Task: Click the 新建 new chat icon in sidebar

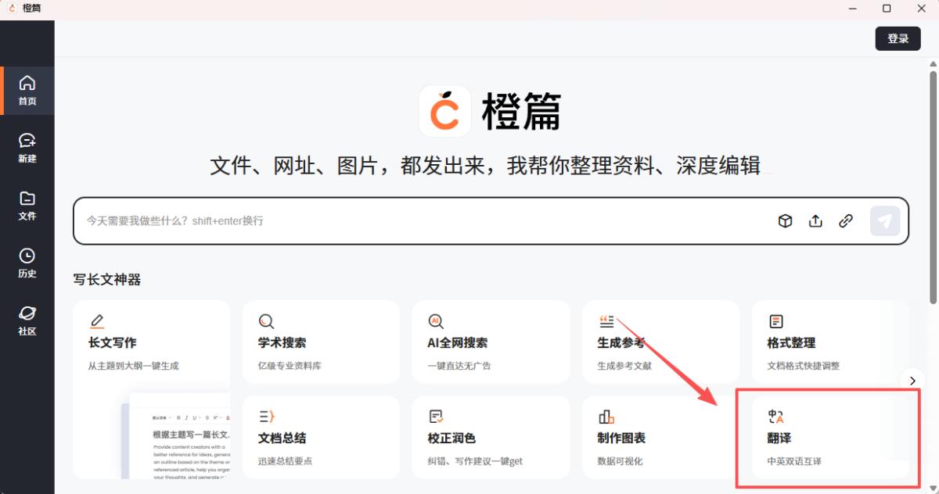Action: click(x=27, y=147)
